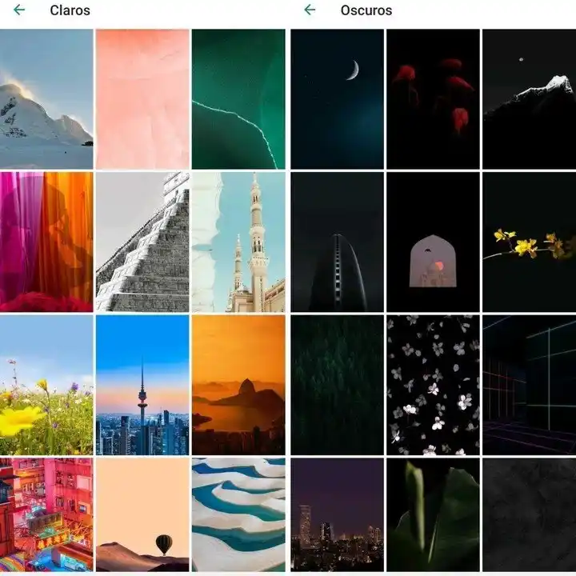The width and height of the screenshot is (576, 576).
Task: Select the snowy mountain wallpaper
Action: coord(46,99)
